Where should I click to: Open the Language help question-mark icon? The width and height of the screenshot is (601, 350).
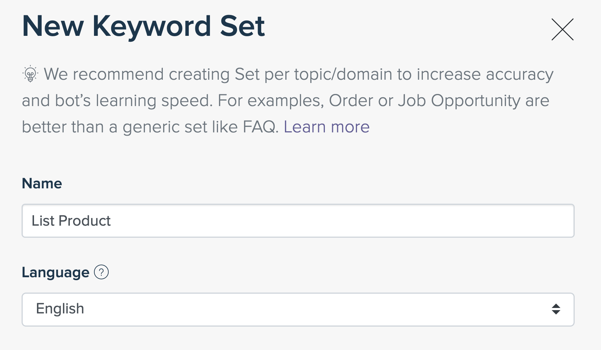click(101, 272)
